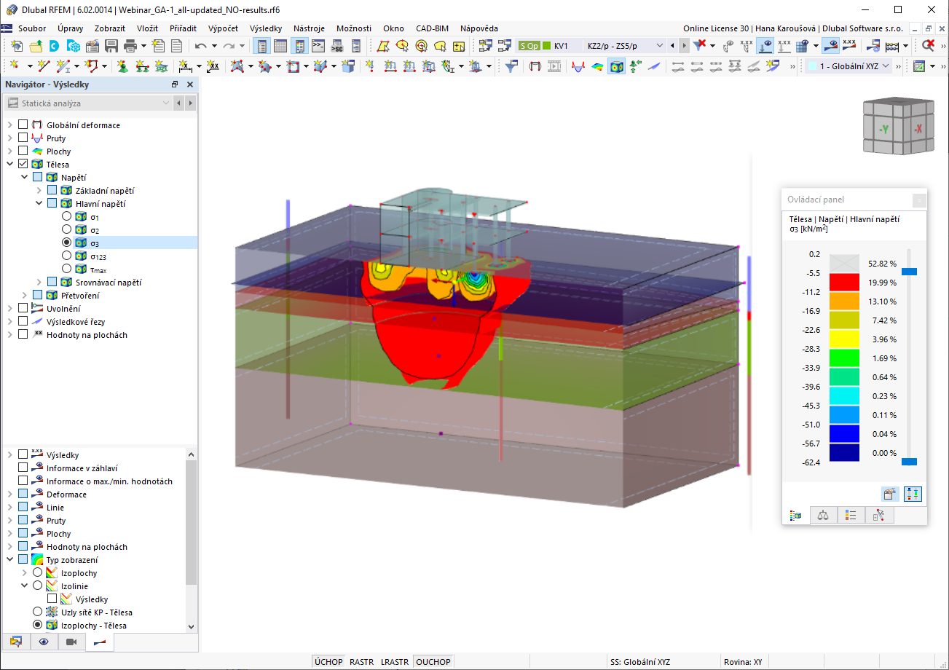Open the Navigator display tab with the eye icon
Viewport: 949px width, 670px height.
click(x=44, y=642)
